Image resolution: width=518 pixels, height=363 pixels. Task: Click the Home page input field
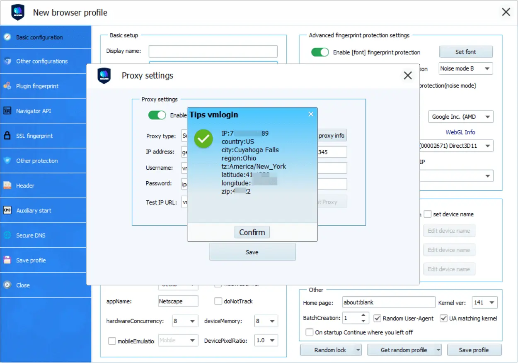tap(388, 302)
